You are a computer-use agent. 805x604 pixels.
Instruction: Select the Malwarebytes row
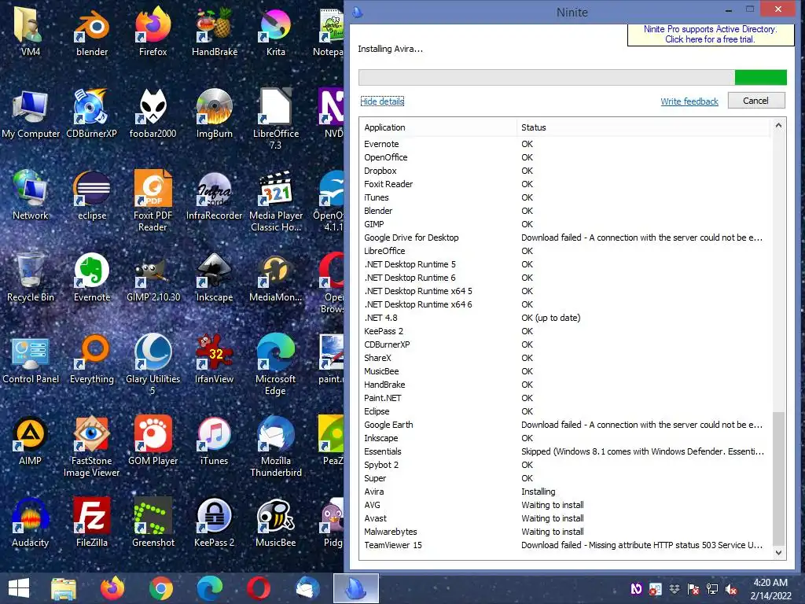coord(564,532)
